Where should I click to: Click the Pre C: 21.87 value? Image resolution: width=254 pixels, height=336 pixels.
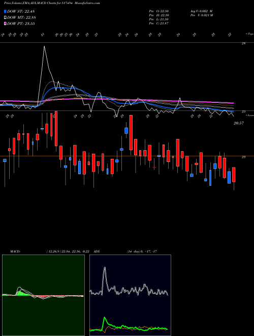(158, 23)
